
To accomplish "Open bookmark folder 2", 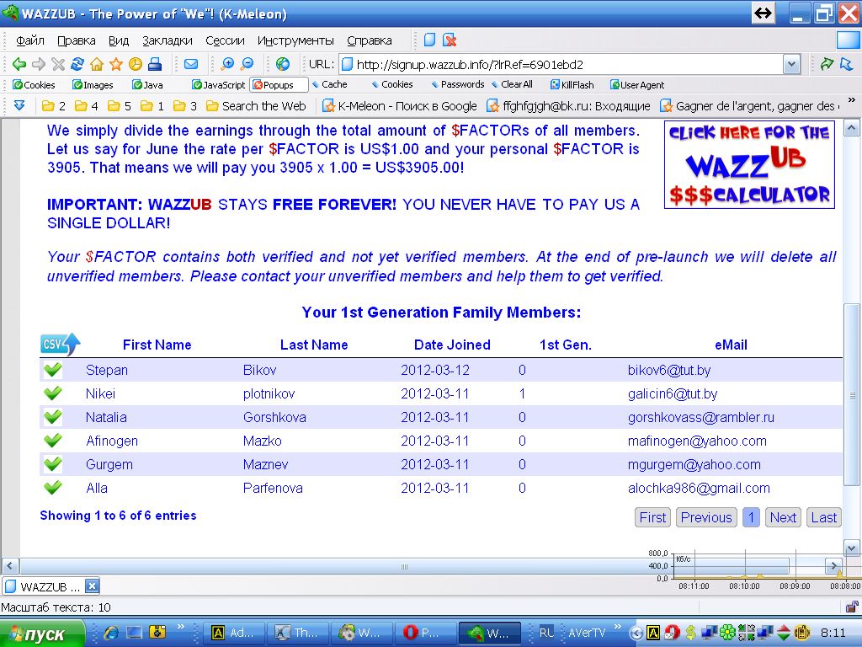I will [x=54, y=105].
